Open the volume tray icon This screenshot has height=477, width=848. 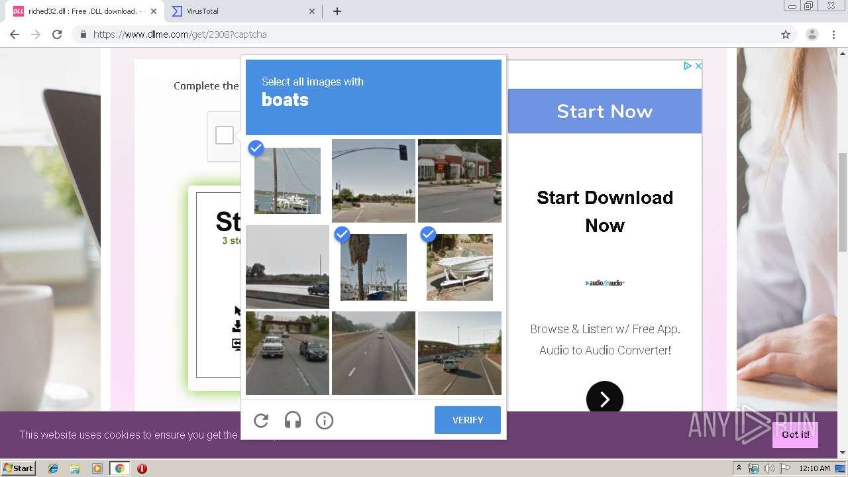[769, 468]
